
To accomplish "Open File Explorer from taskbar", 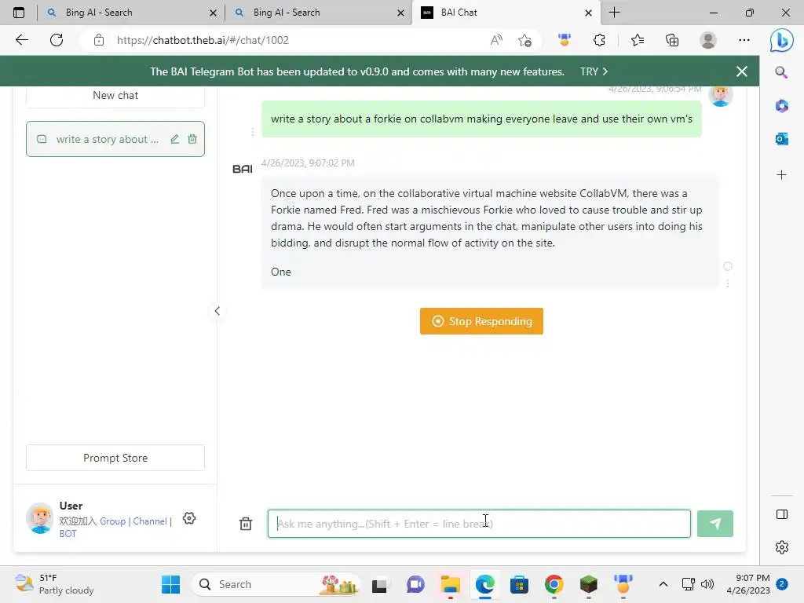I will pos(450,584).
